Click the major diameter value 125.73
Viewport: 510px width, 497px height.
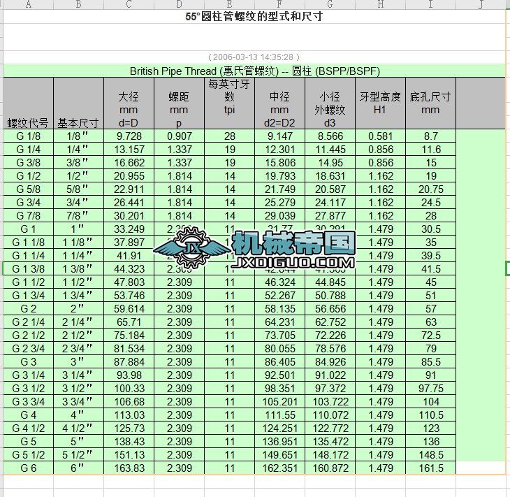click(129, 428)
